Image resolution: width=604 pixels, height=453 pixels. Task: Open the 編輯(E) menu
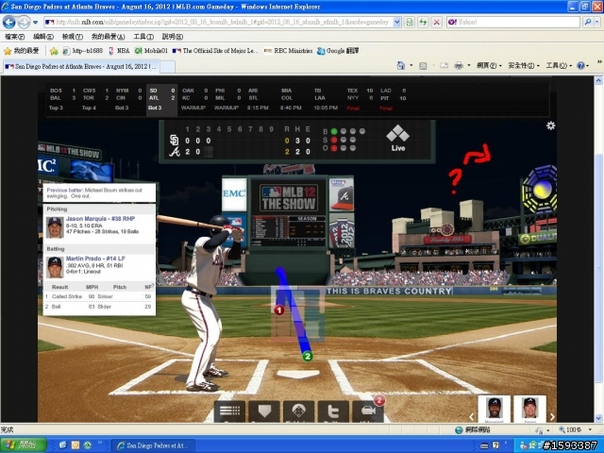coord(43,37)
